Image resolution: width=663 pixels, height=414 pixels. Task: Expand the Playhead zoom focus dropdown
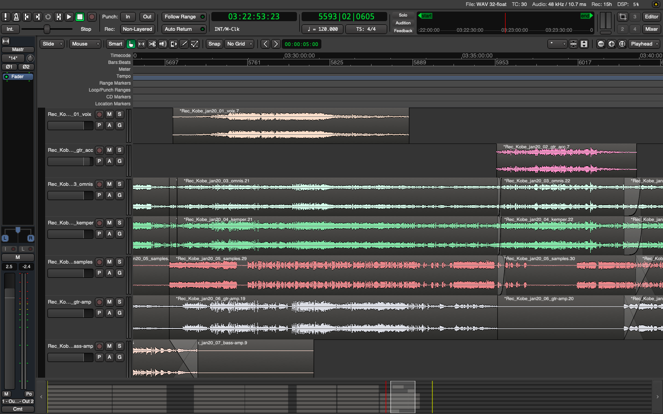(x=645, y=44)
